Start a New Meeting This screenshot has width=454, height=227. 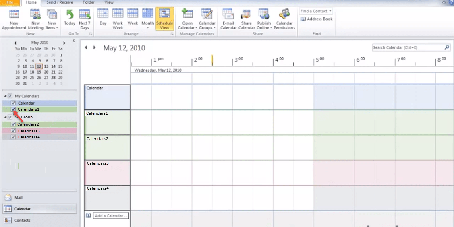[x=35, y=19]
